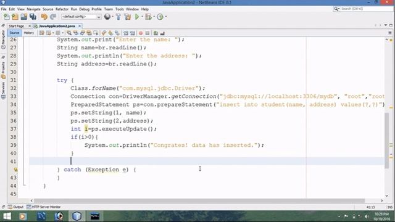Click the Build Project hammer icon

118,17
